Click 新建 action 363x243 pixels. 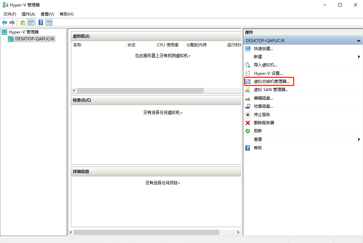258,57
